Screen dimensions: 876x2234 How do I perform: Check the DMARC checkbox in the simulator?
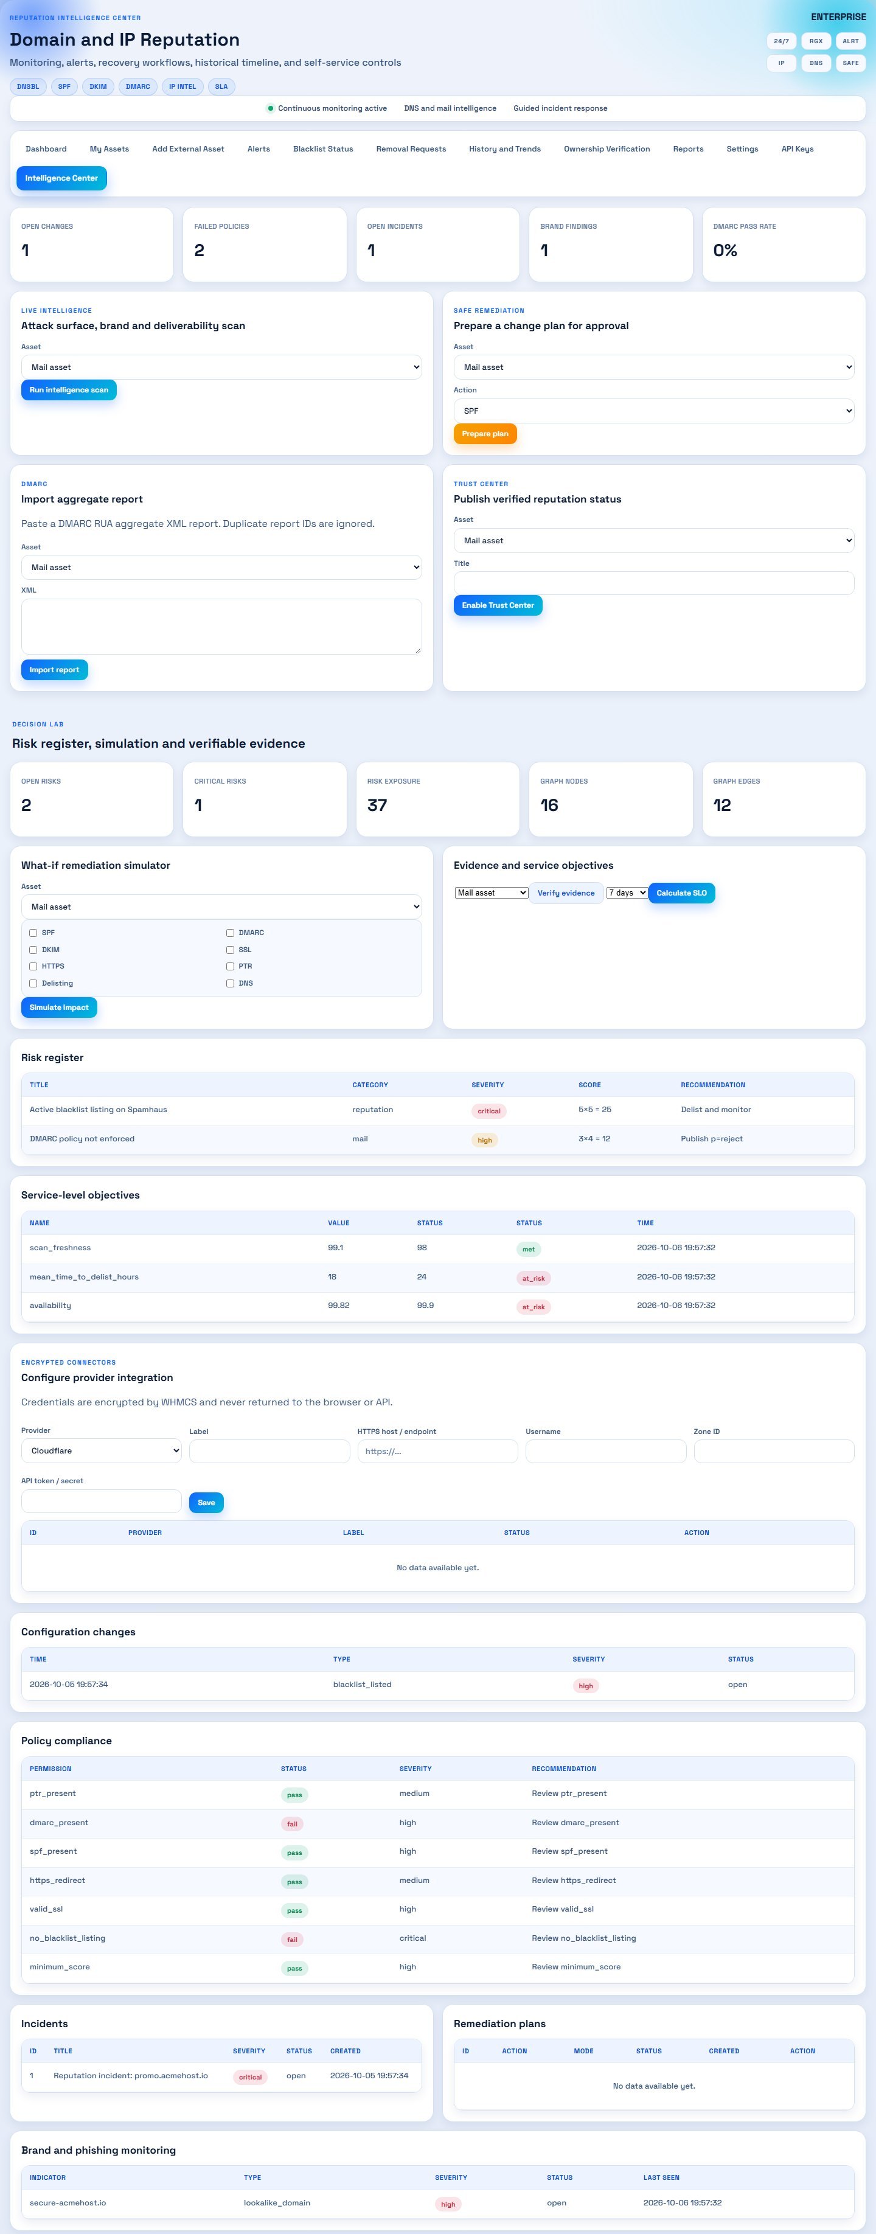click(230, 933)
